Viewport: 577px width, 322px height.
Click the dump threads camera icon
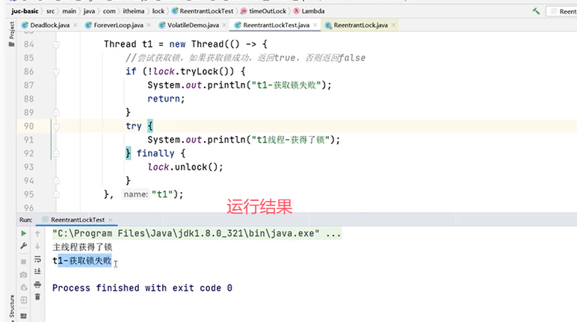point(23,274)
